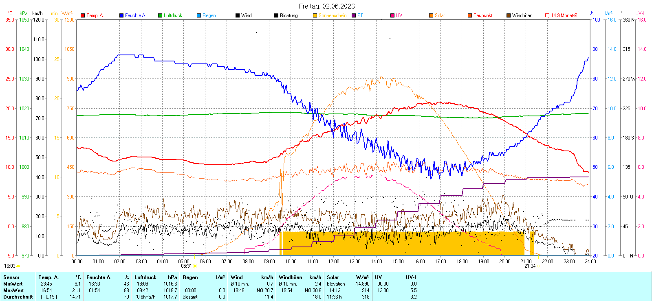Click the Taupunkt legend label
652x301 pixels.
pyautogui.click(x=483, y=15)
